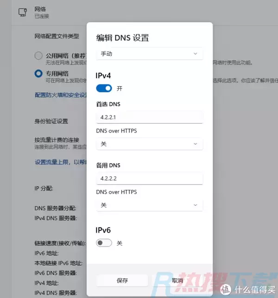Click the 备用 DNS field containing 4.2.2.2

pyautogui.click(x=150, y=178)
